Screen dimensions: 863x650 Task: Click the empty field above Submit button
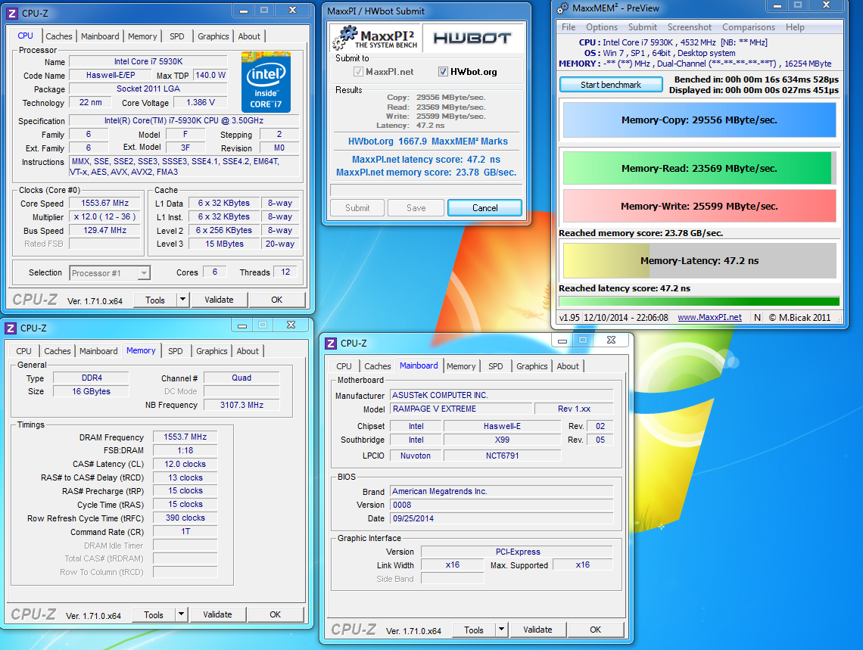(426, 190)
